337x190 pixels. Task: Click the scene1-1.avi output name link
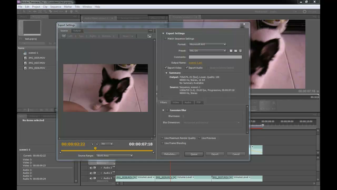click(195, 63)
